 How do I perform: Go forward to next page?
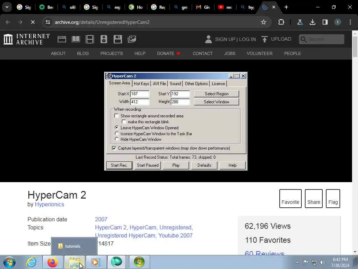point(20,22)
